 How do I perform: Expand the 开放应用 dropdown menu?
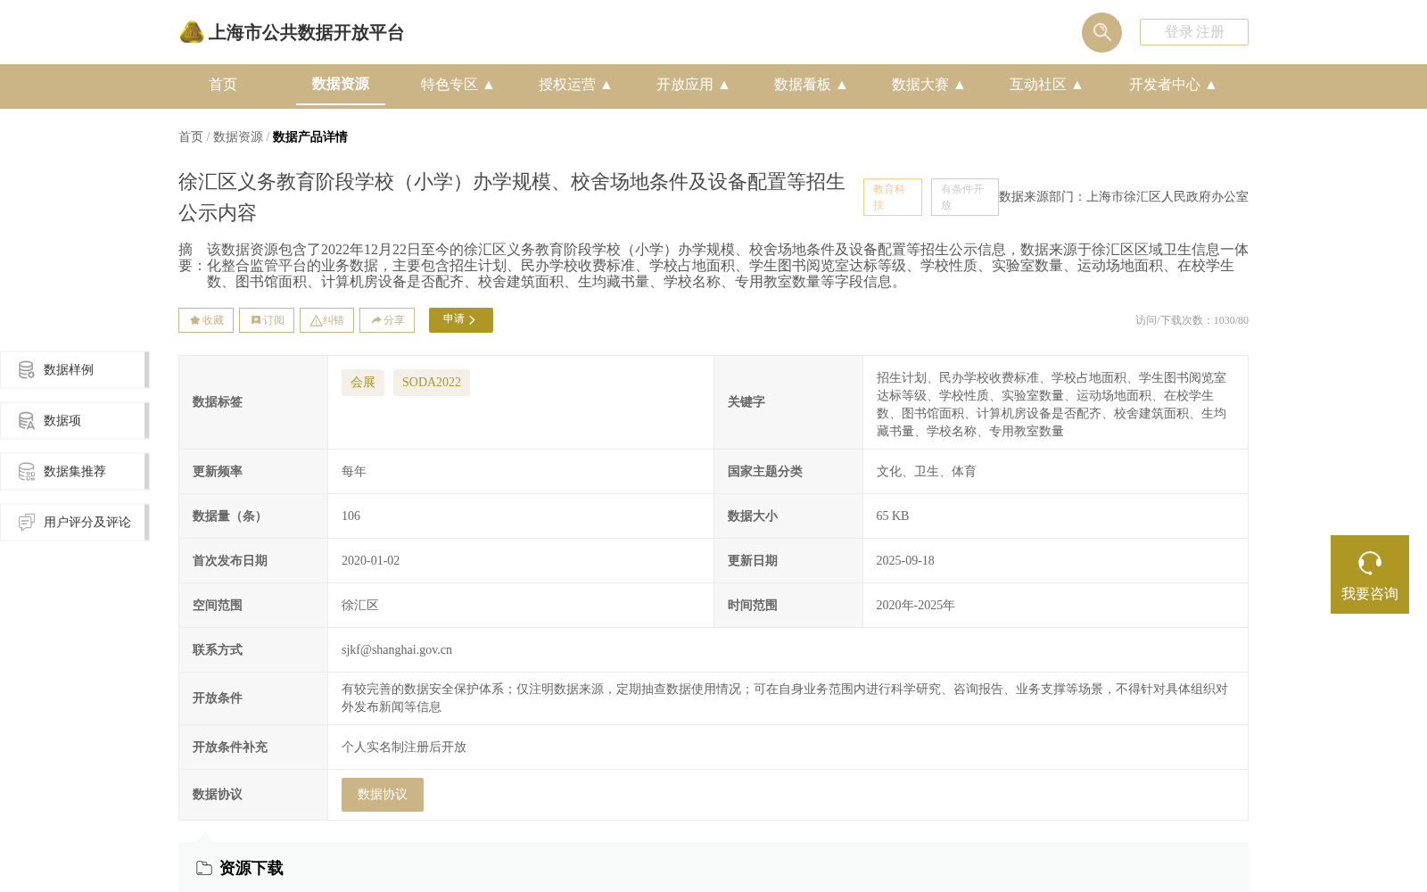click(x=692, y=85)
